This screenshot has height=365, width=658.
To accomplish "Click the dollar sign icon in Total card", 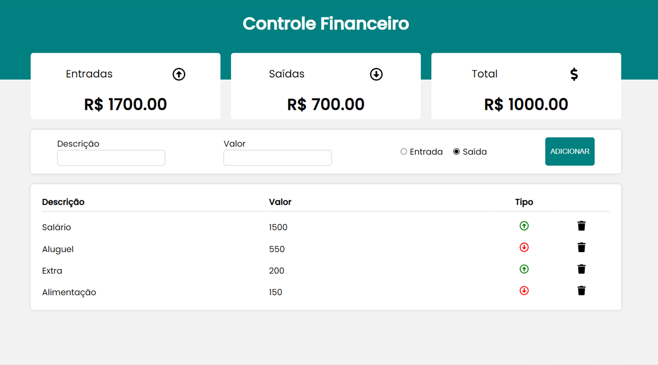I will tap(574, 74).
